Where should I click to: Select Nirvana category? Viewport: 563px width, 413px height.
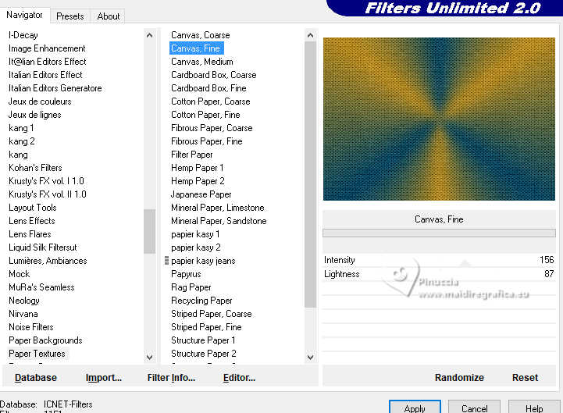coord(23,314)
